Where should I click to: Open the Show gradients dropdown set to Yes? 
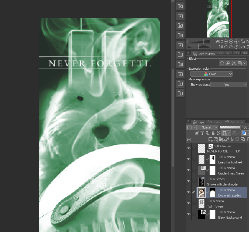pos(228,85)
